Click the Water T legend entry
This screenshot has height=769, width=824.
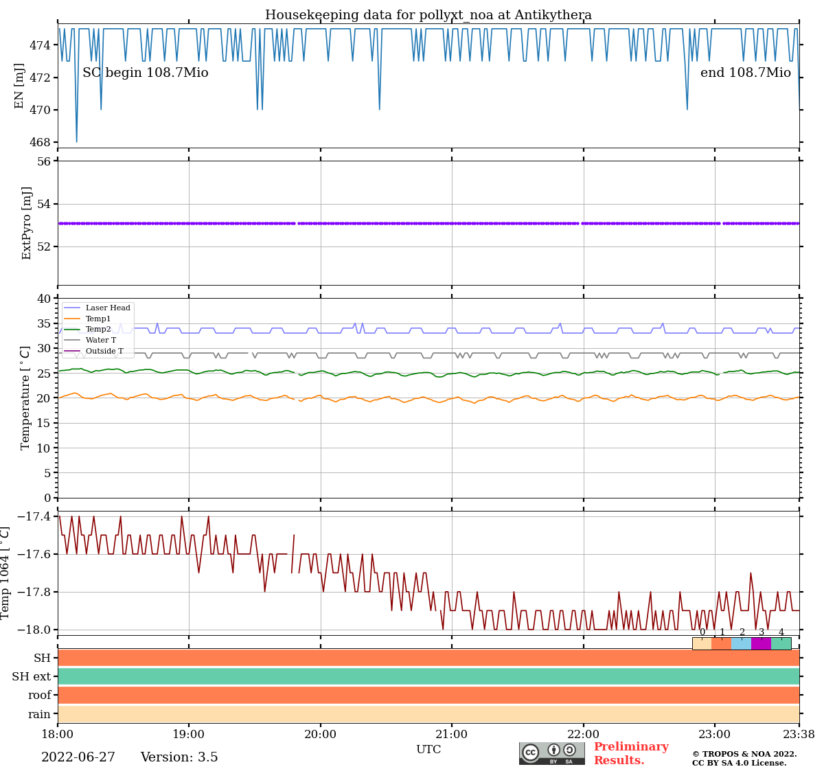pyautogui.click(x=101, y=341)
